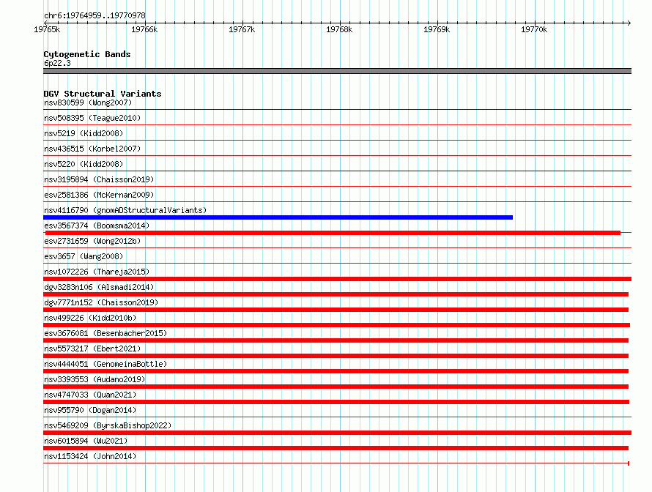Open the nsv830599 (Wong2007) variant label
The height and width of the screenshot is (492, 652).
tap(88, 102)
